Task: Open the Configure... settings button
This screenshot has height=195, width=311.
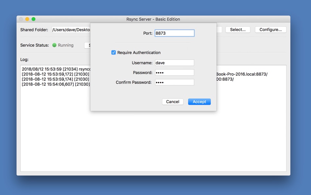Action: [270, 30]
